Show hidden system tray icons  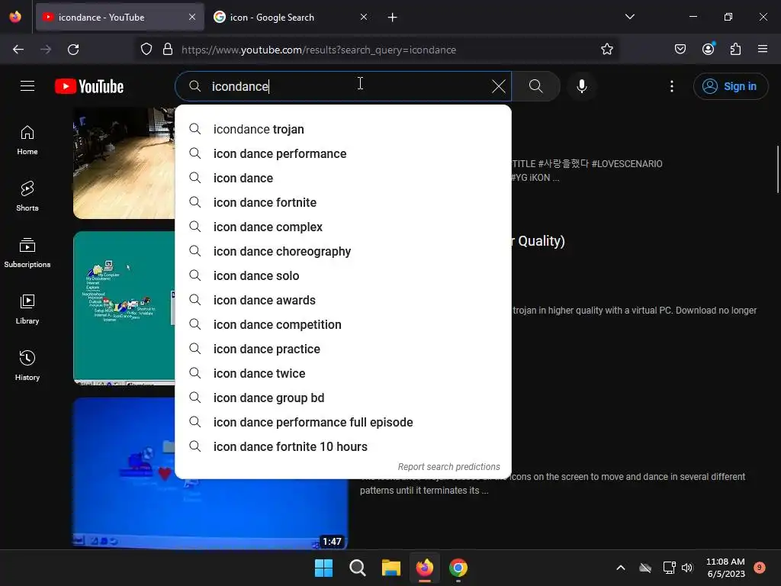[x=621, y=568]
